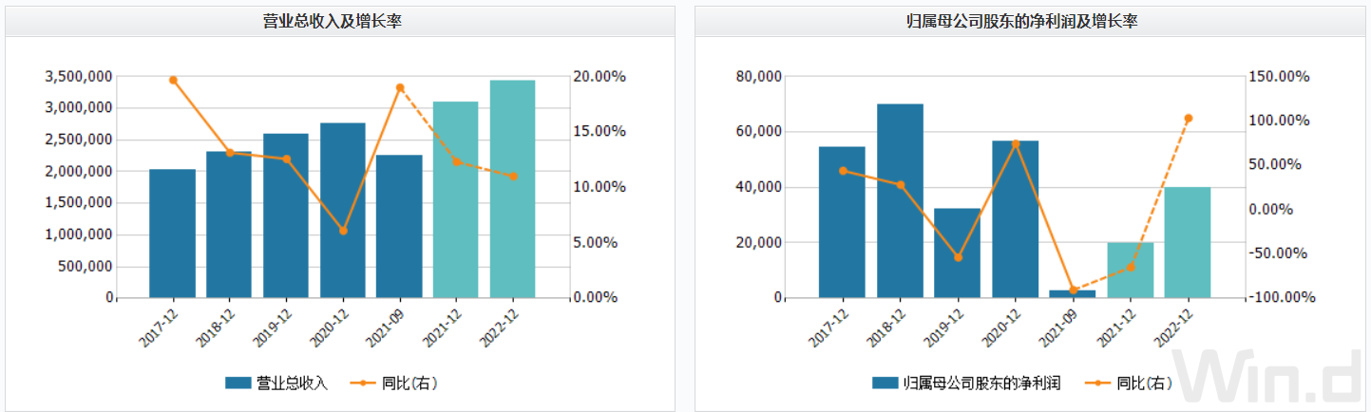Click the 2022-12 growth-rate point in net profit chart
This screenshot has height=412, width=1371.
tap(1188, 119)
